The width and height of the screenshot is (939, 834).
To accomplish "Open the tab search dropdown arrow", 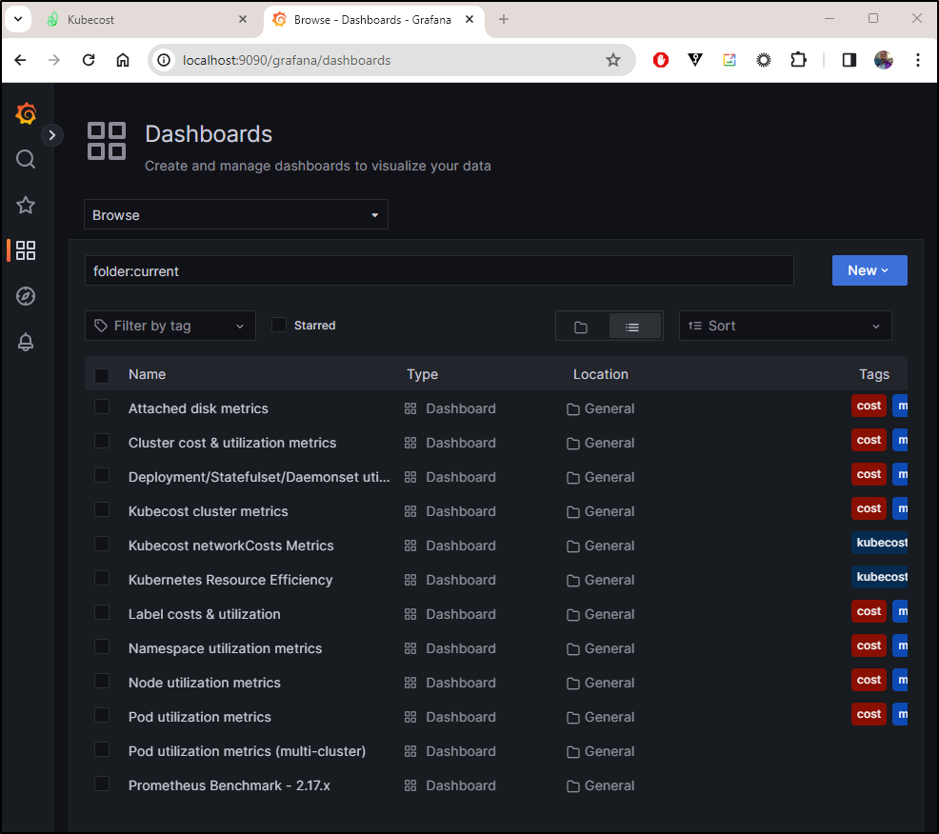I will click(18, 19).
